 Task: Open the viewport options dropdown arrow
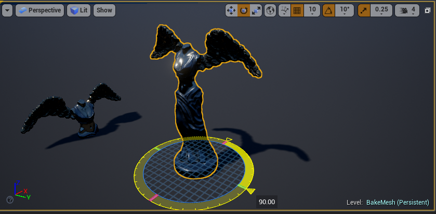point(7,10)
